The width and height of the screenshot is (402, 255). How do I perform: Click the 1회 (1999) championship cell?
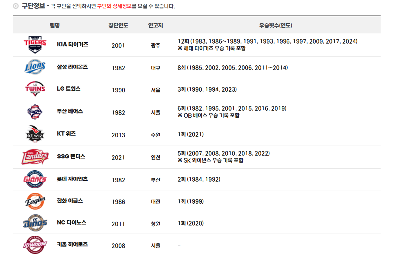click(x=190, y=202)
